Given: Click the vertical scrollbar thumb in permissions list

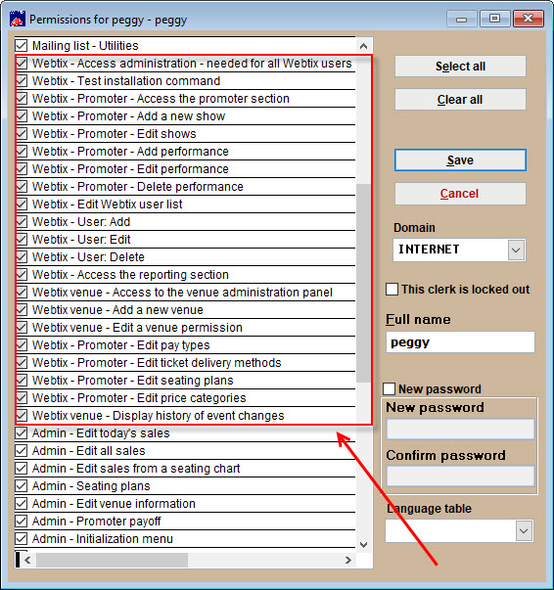Looking at the screenshot, I should click(x=363, y=283).
